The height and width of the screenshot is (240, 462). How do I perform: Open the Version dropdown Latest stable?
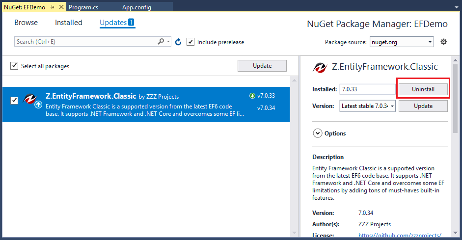pos(367,106)
